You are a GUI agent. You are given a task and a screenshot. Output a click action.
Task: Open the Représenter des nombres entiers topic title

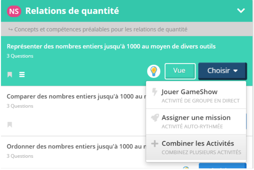[111, 46]
